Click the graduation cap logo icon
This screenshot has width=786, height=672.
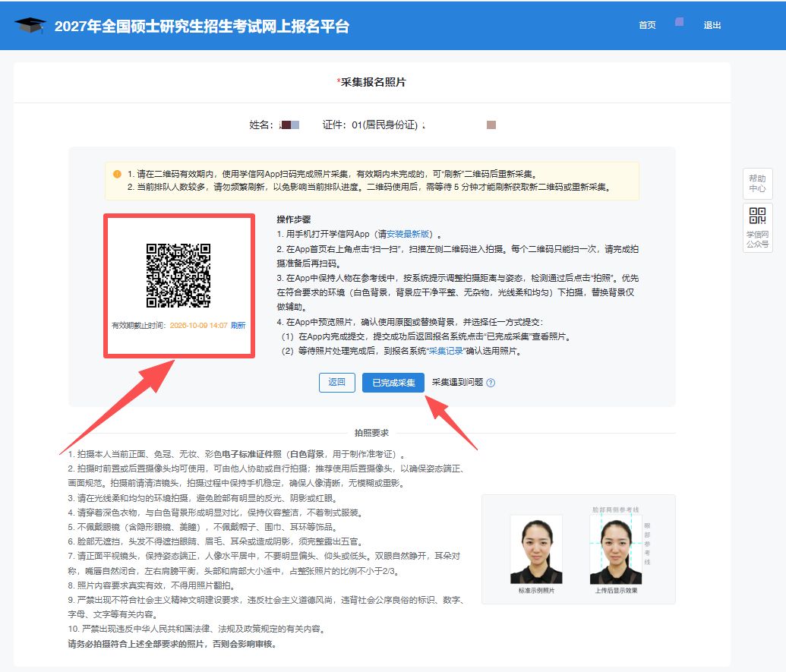[30, 25]
